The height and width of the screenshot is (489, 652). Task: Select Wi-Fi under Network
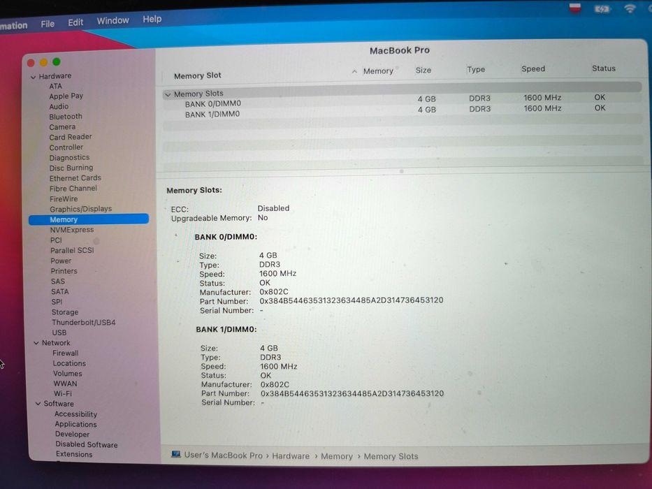click(62, 393)
